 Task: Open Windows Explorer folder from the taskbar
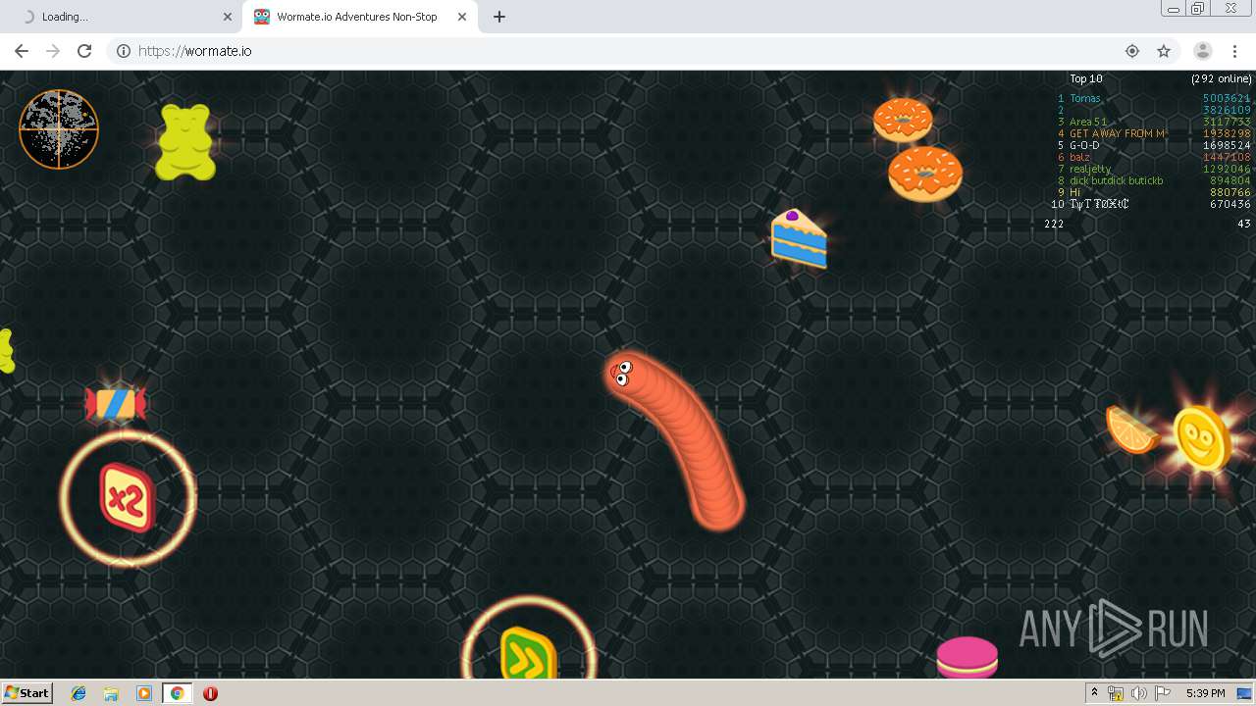111,693
